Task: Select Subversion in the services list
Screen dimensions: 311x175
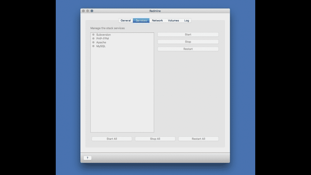Action: tap(122, 35)
